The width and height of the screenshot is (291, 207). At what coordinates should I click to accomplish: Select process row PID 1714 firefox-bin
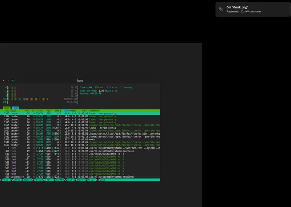[x=80, y=134]
